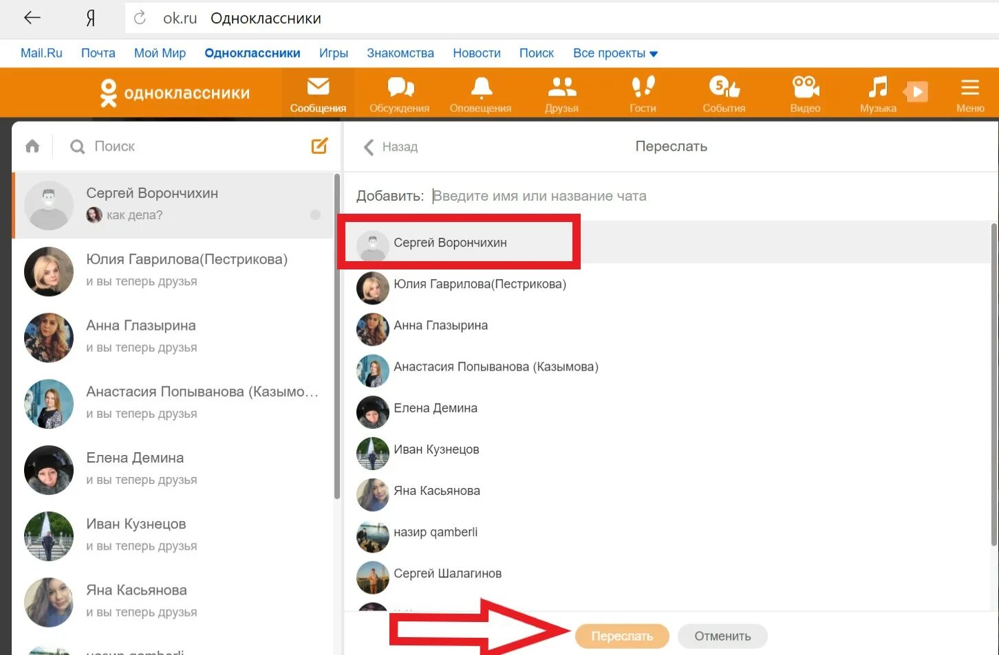
Task: Select Юлия Гаврилова(Пестрикова) in forward list
Action: point(667,284)
